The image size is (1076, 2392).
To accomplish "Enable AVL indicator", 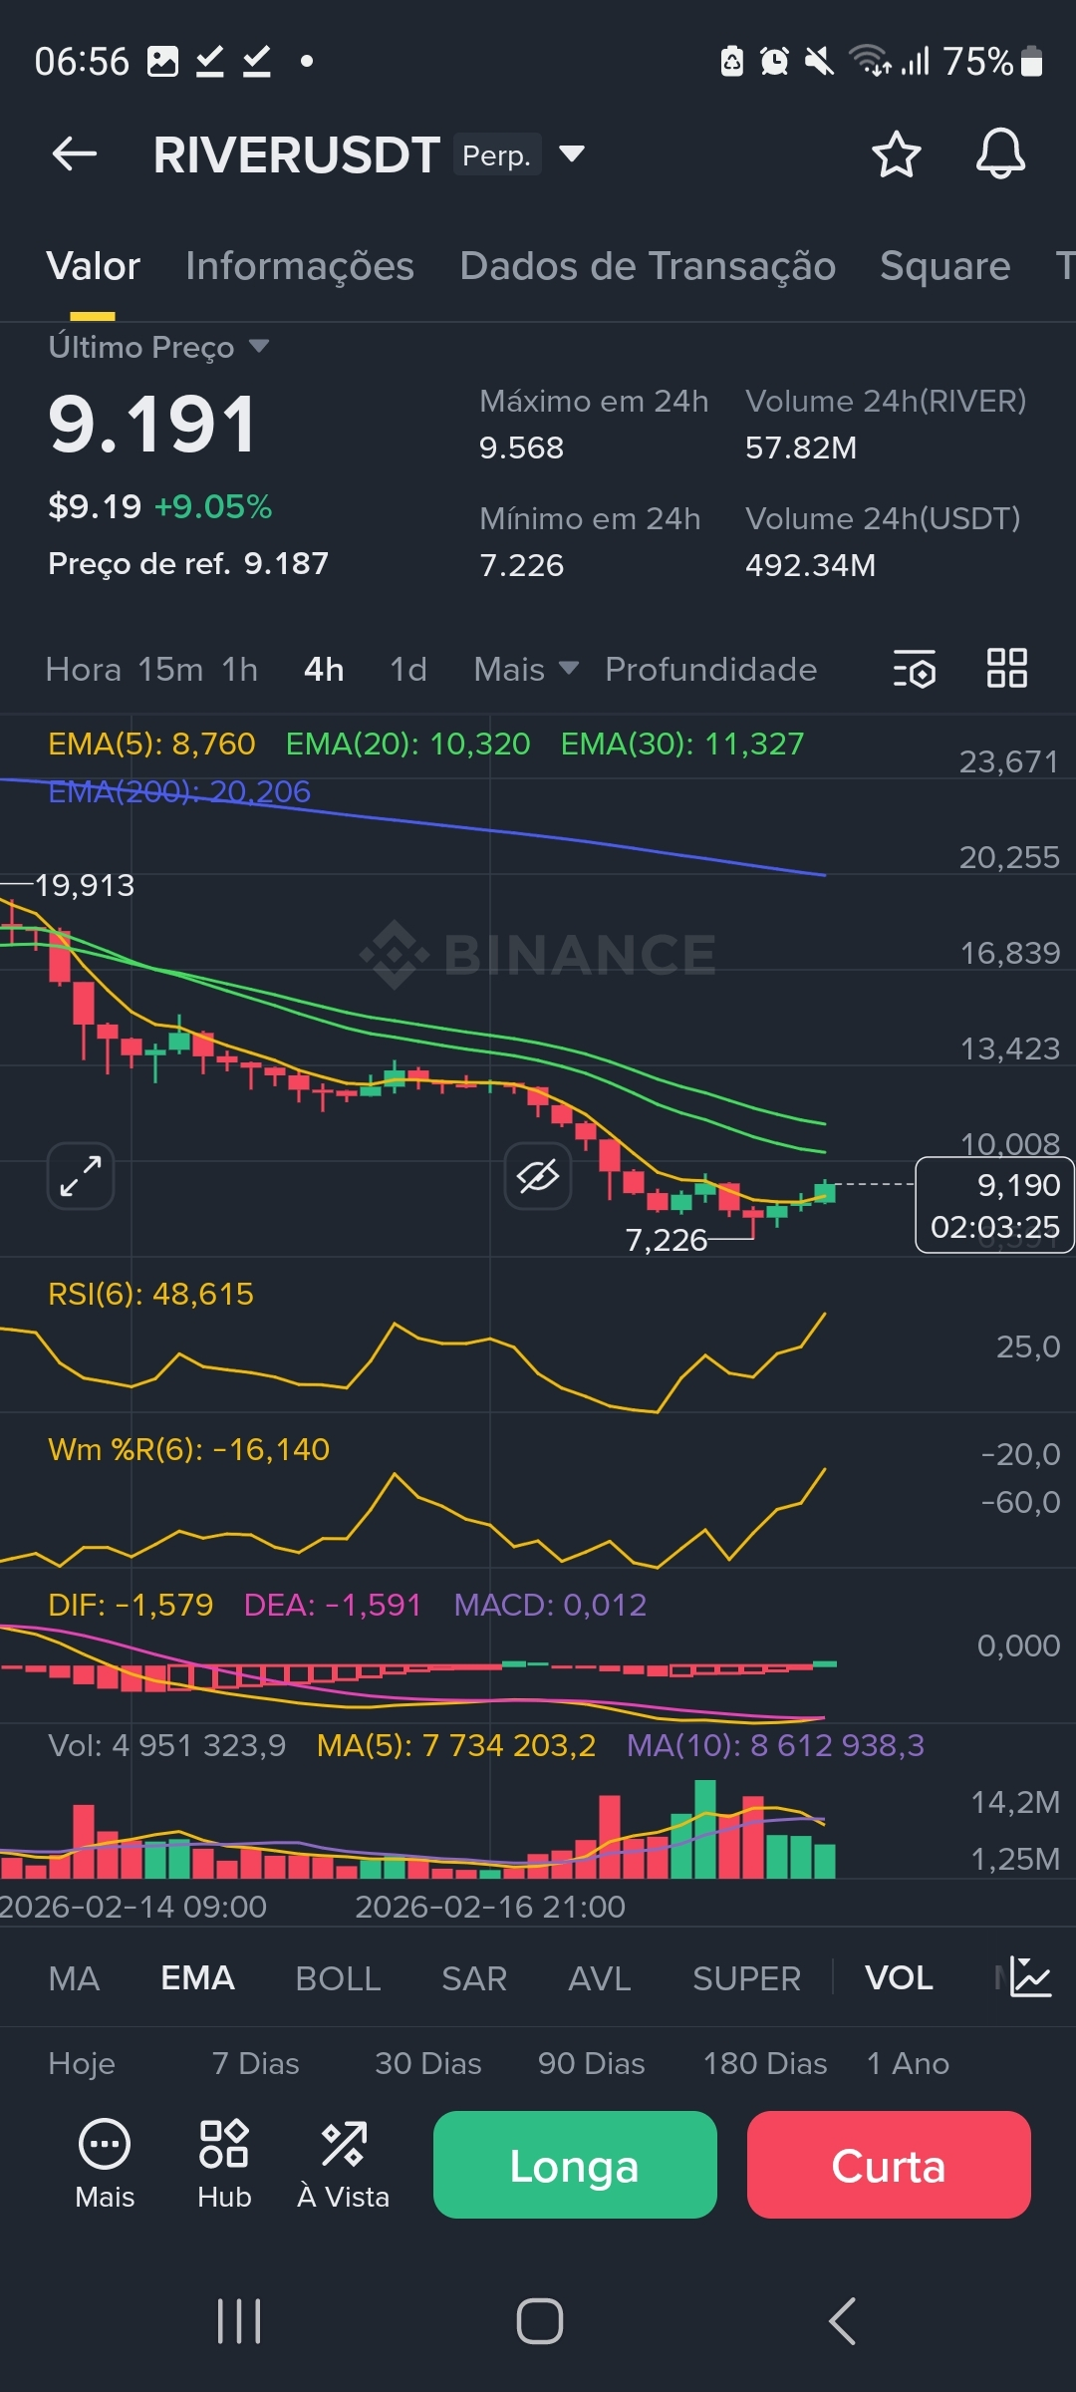I will click(600, 1978).
